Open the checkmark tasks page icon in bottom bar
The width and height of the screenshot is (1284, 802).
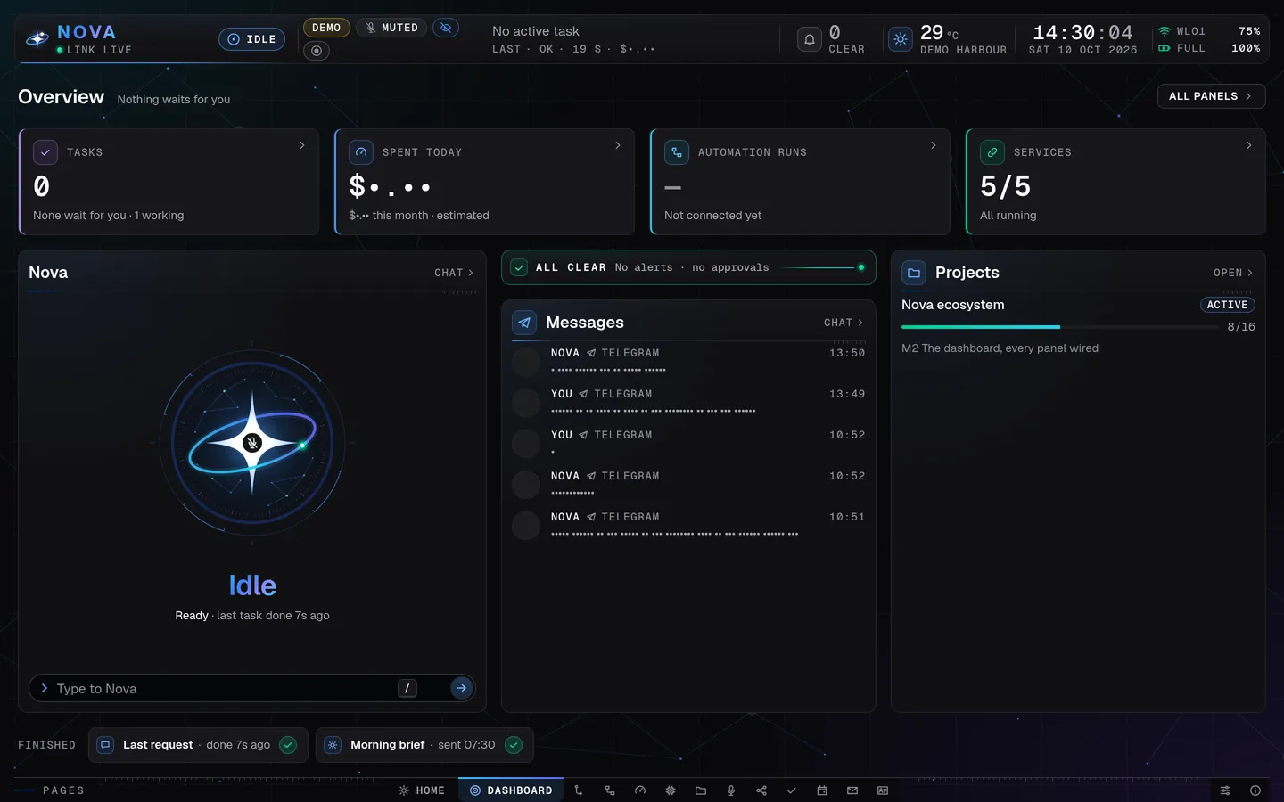click(792, 790)
